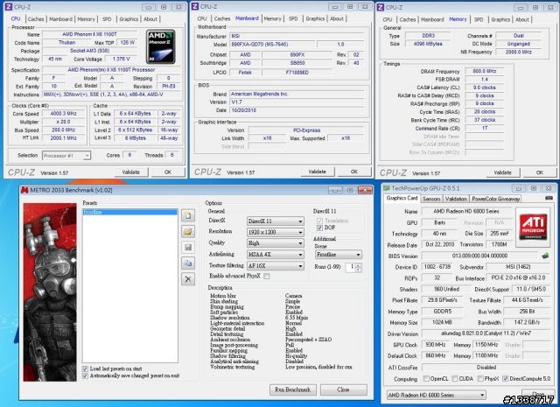Click Close button in Metro benchmark
The image size is (560, 407).
point(343,389)
